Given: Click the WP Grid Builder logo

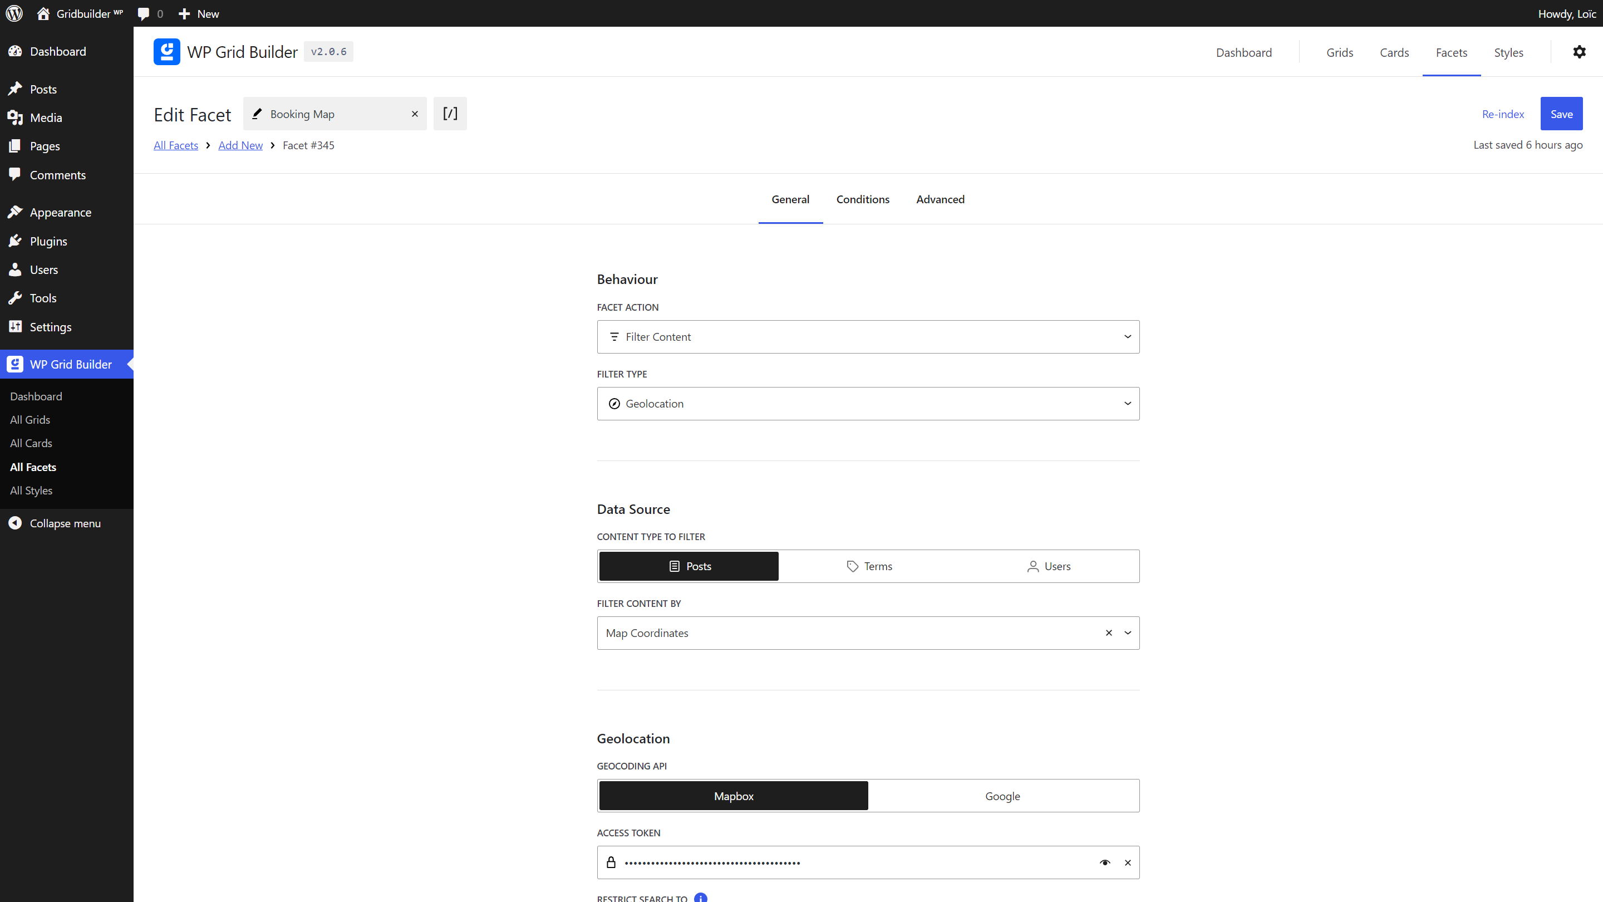Looking at the screenshot, I should (x=166, y=52).
